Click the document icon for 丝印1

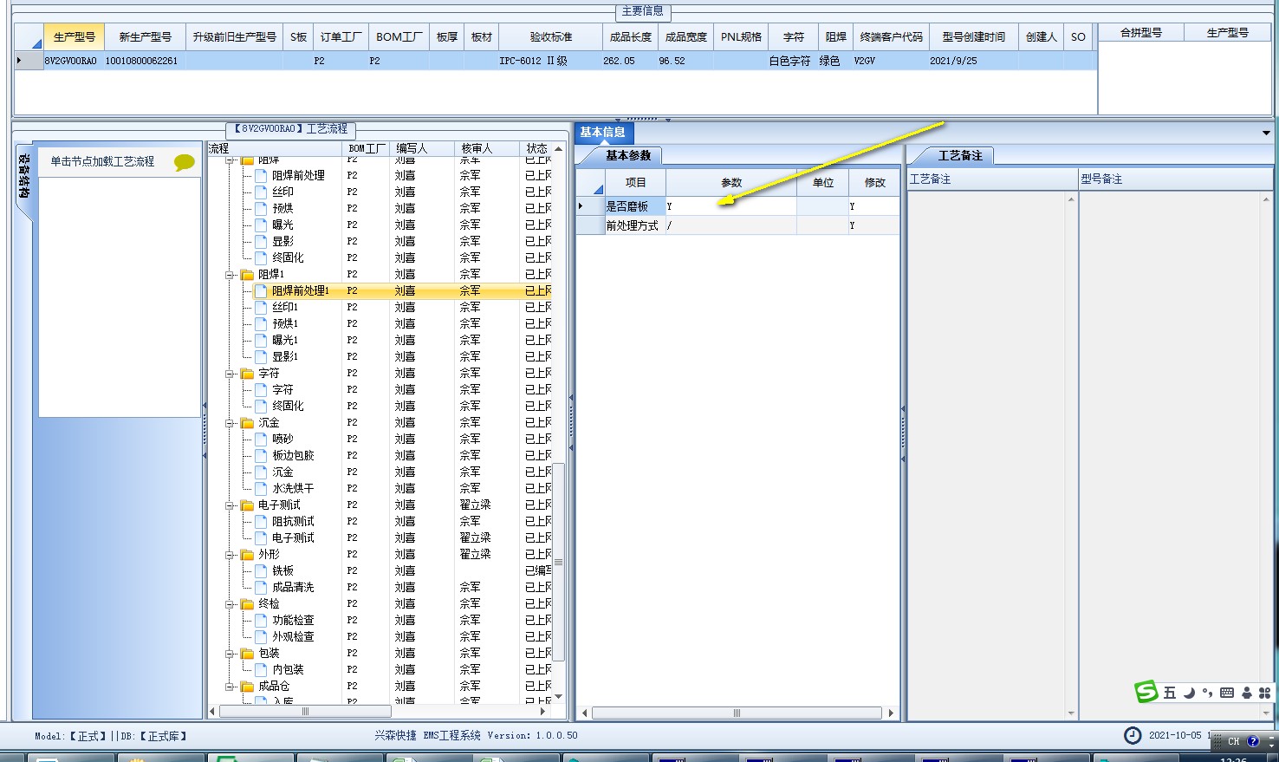(x=261, y=307)
